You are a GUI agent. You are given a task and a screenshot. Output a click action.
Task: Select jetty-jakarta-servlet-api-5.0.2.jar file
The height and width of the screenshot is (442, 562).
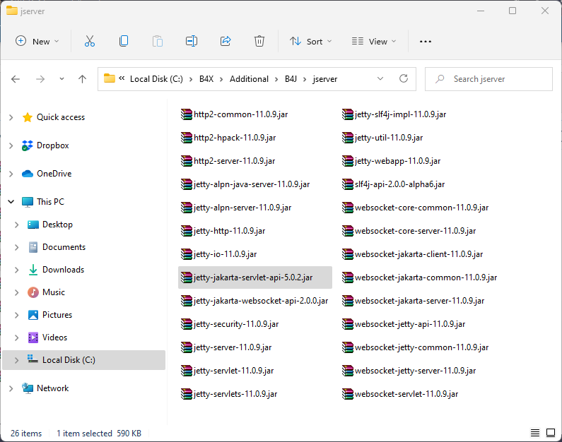point(254,277)
